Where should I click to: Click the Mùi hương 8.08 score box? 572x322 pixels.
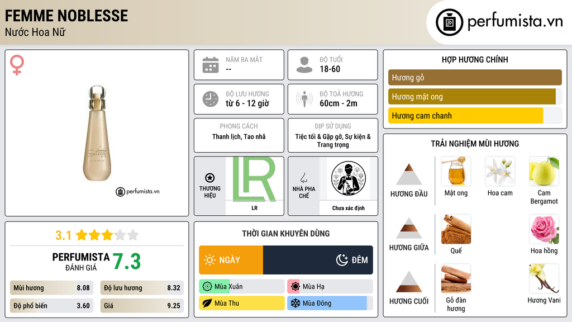pos(52,288)
